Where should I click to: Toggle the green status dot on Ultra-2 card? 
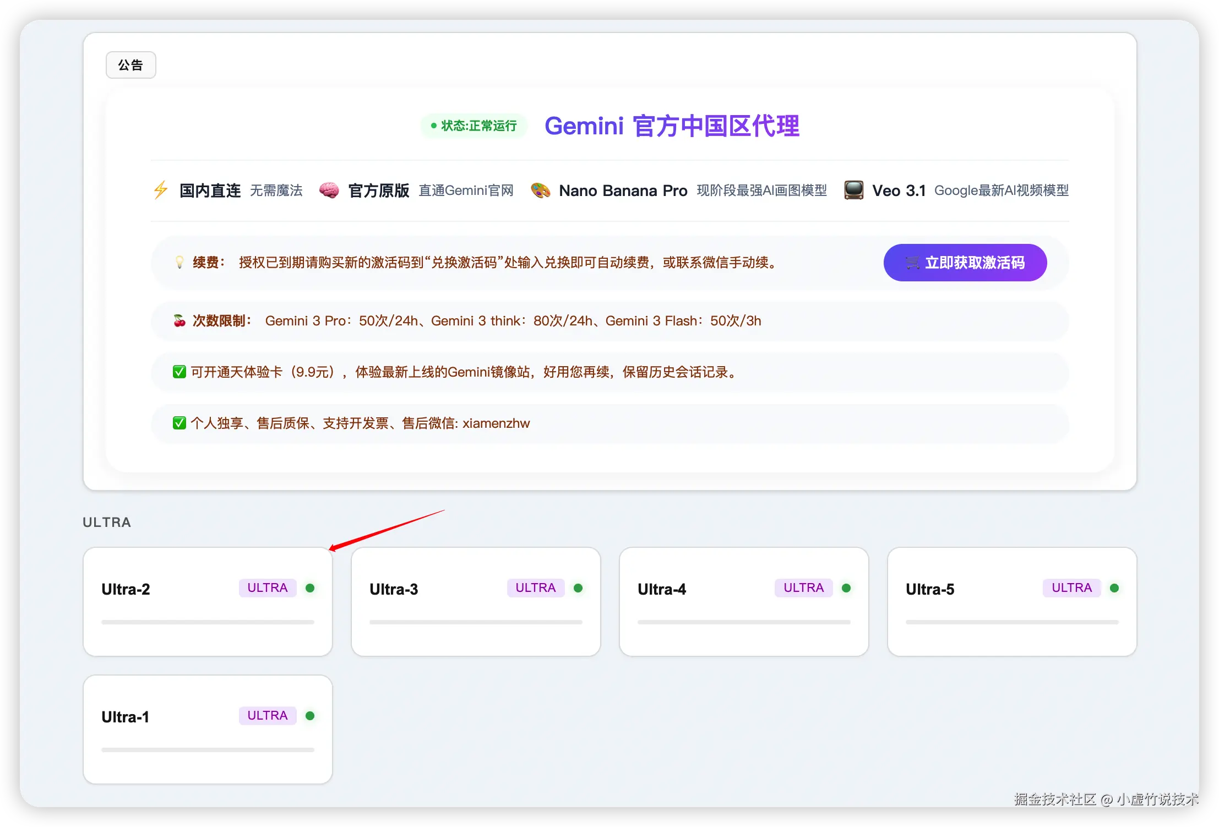click(x=311, y=588)
